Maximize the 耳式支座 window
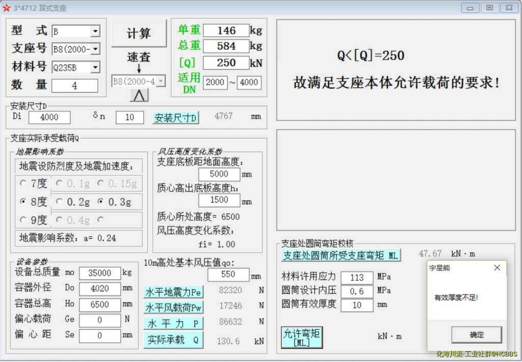 pos(489,8)
